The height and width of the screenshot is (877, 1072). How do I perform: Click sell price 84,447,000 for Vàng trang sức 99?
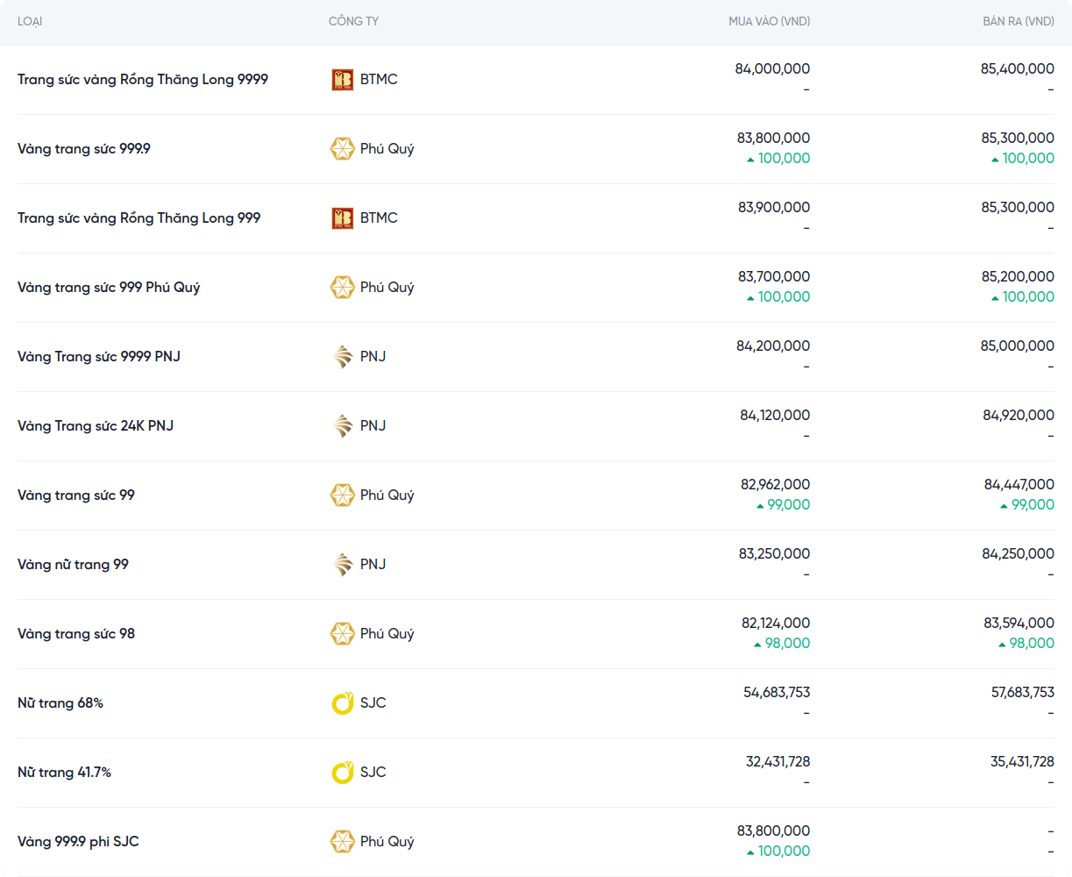[1019, 485]
